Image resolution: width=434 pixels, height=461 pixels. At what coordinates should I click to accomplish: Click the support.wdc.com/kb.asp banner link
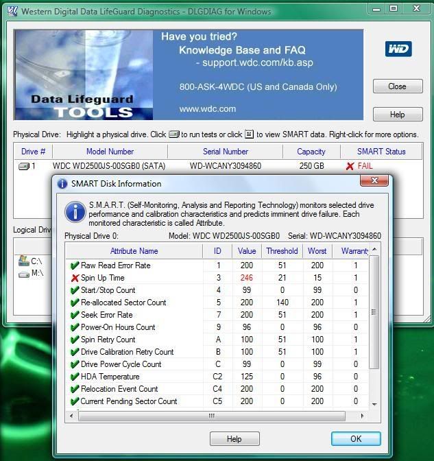point(258,62)
